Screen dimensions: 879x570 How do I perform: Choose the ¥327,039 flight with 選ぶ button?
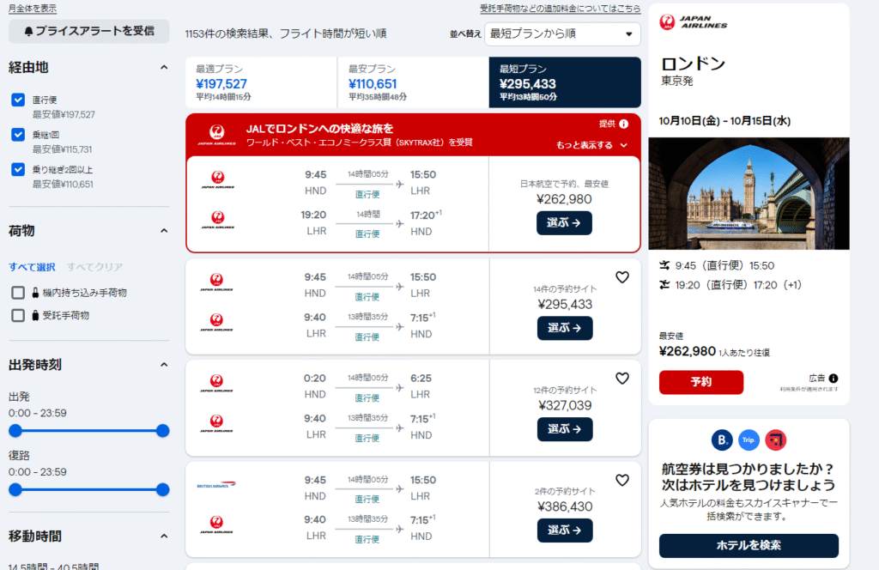point(565,428)
